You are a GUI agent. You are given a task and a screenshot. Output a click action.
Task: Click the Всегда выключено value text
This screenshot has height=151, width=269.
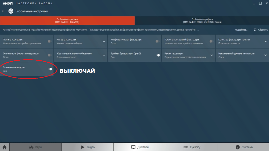tap(66, 57)
